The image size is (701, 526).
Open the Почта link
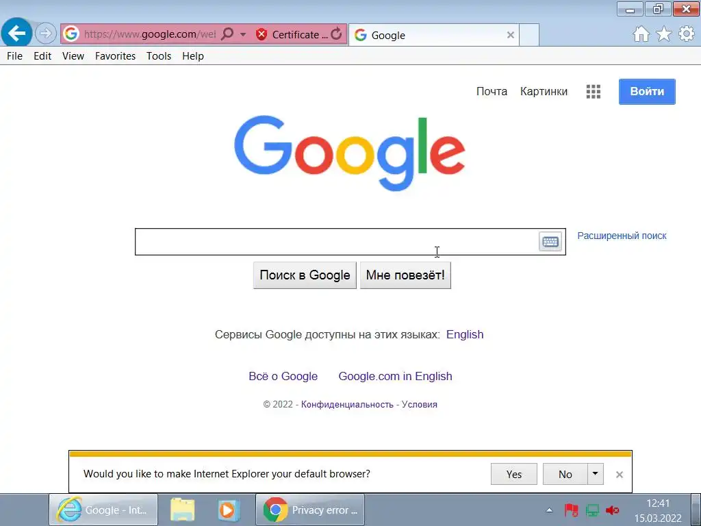492,91
